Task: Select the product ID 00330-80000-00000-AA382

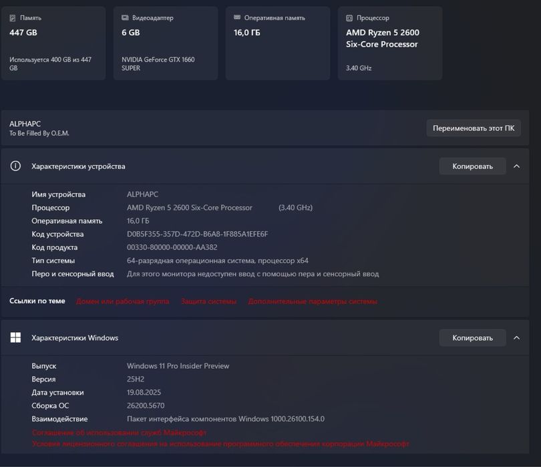Action: coord(172,247)
